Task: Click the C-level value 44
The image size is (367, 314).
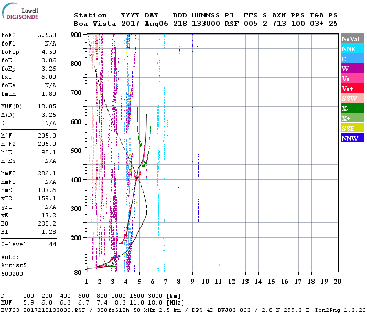Action: pos(52,244)
